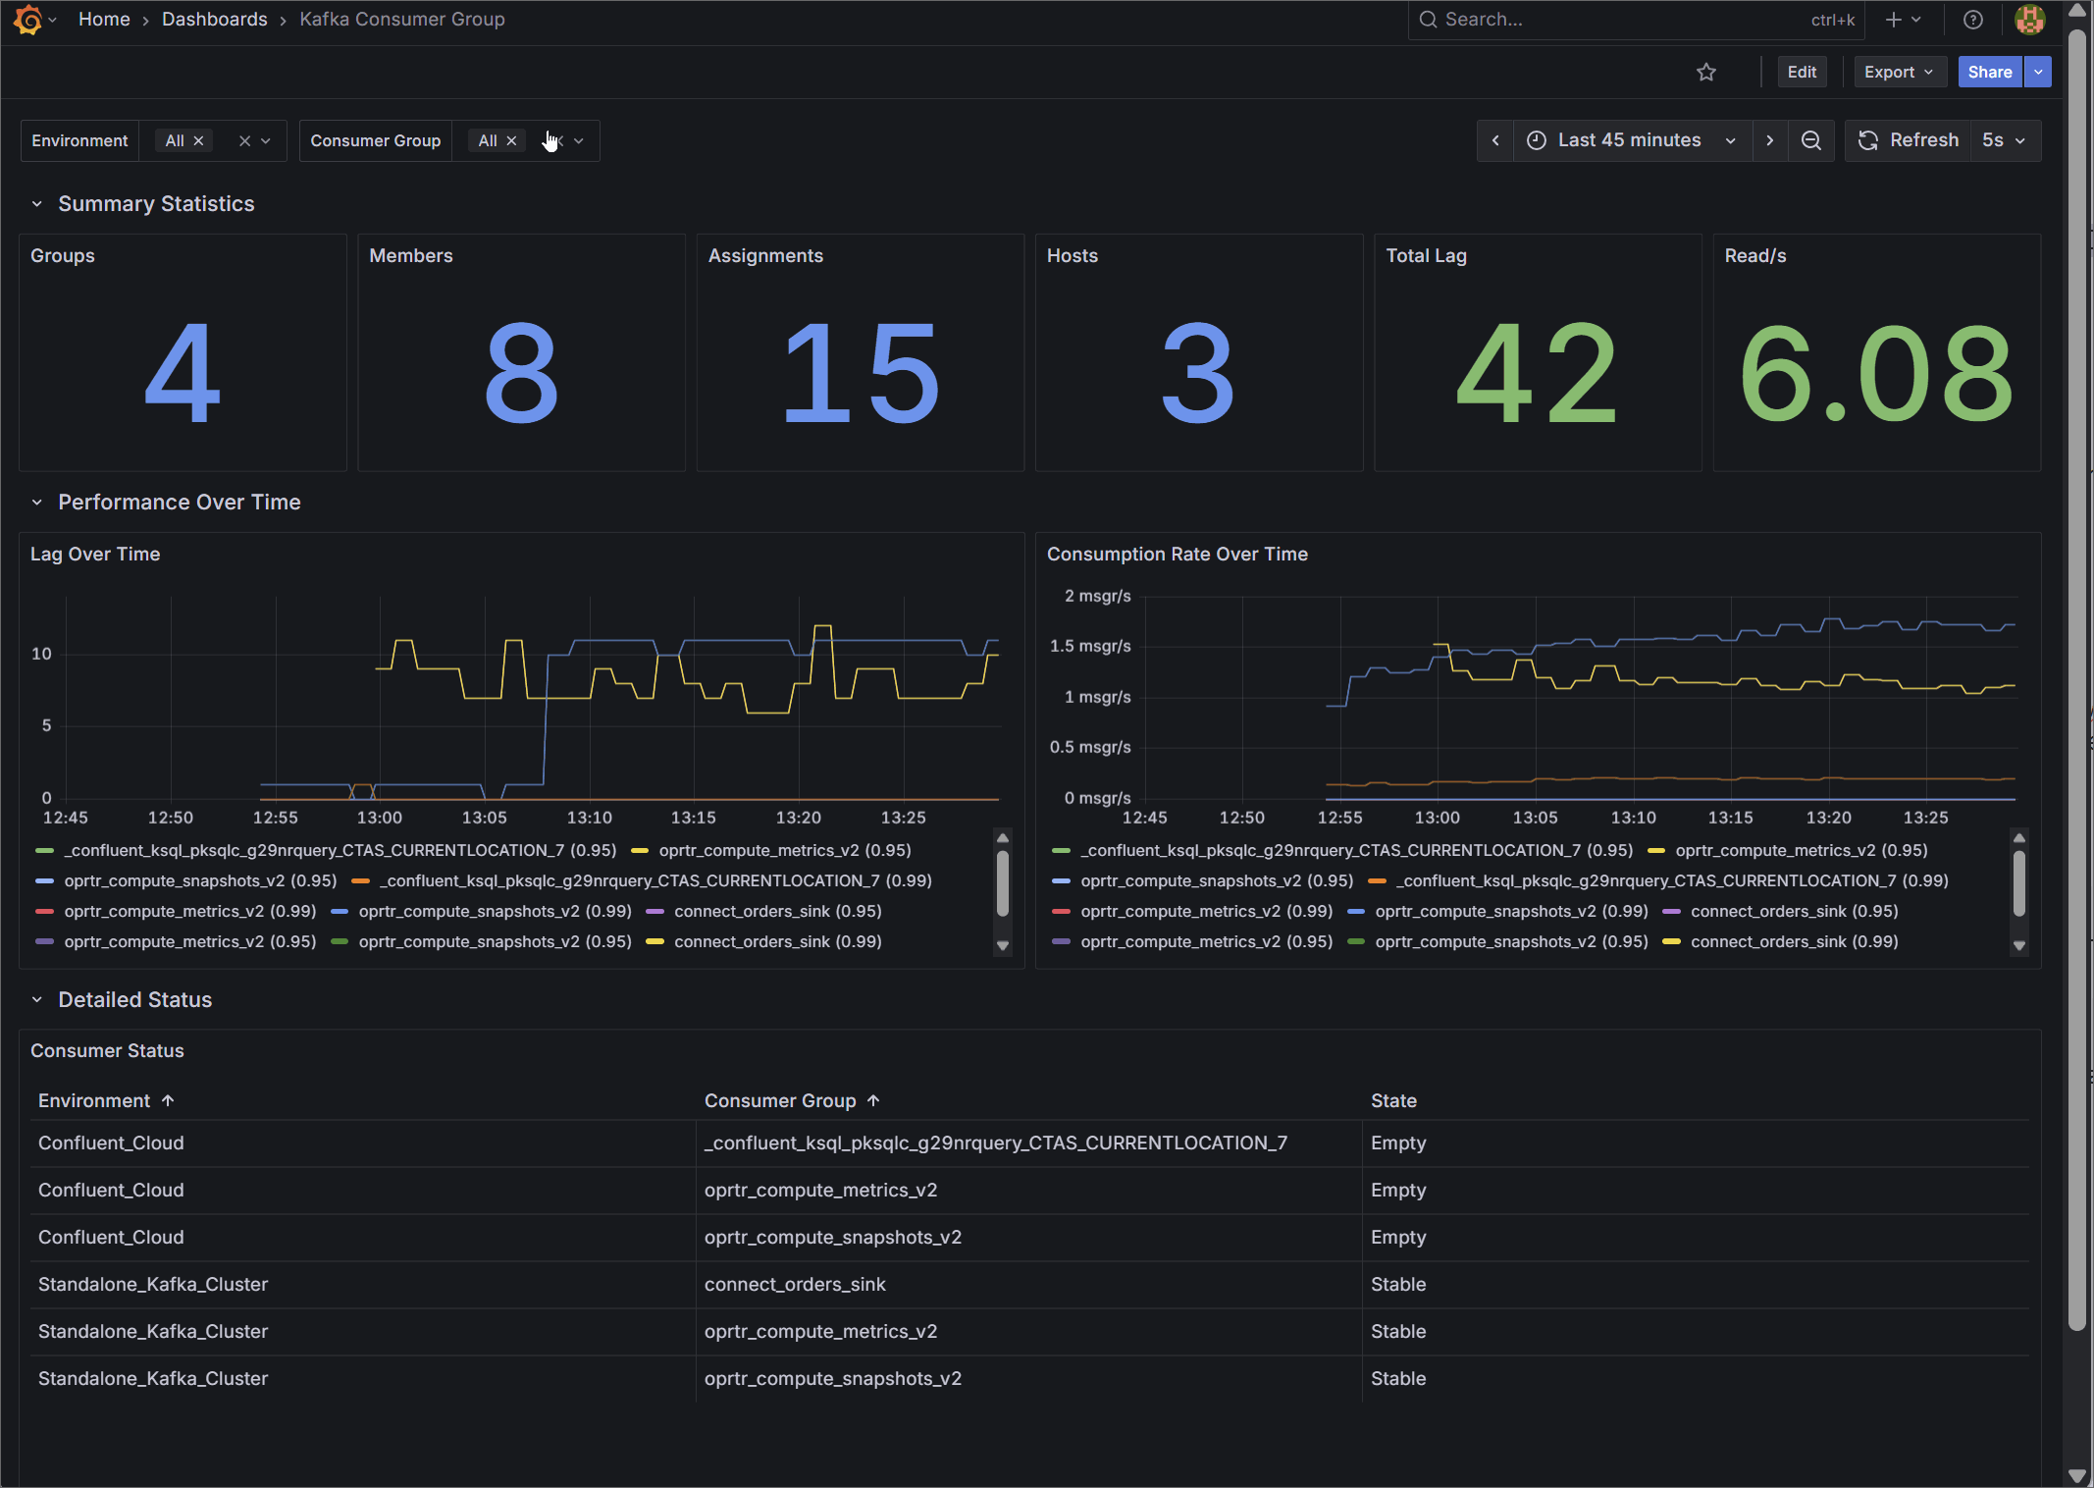Go to Home breadcrumb
The height and width of the screenshot is (1488, 2094).
104,20
